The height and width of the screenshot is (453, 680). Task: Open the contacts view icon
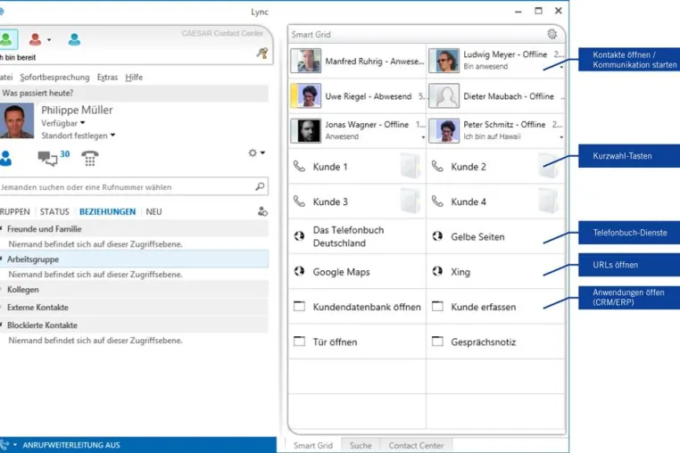[x=5, y=158]
